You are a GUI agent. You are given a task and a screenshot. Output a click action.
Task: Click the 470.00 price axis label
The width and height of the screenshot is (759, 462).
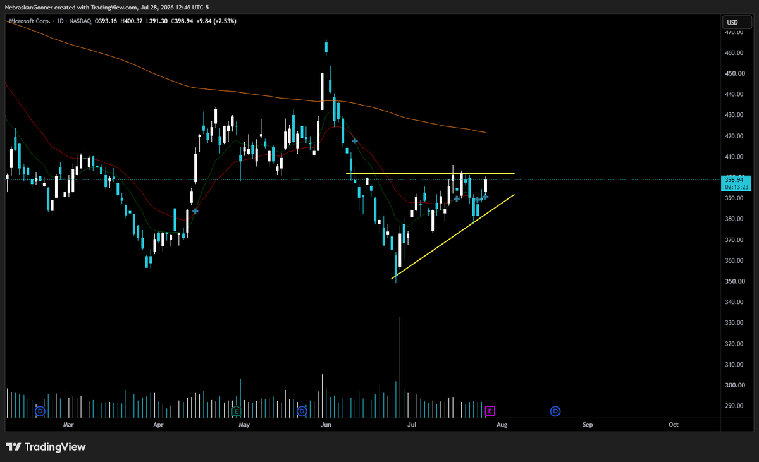pos(734,32)
